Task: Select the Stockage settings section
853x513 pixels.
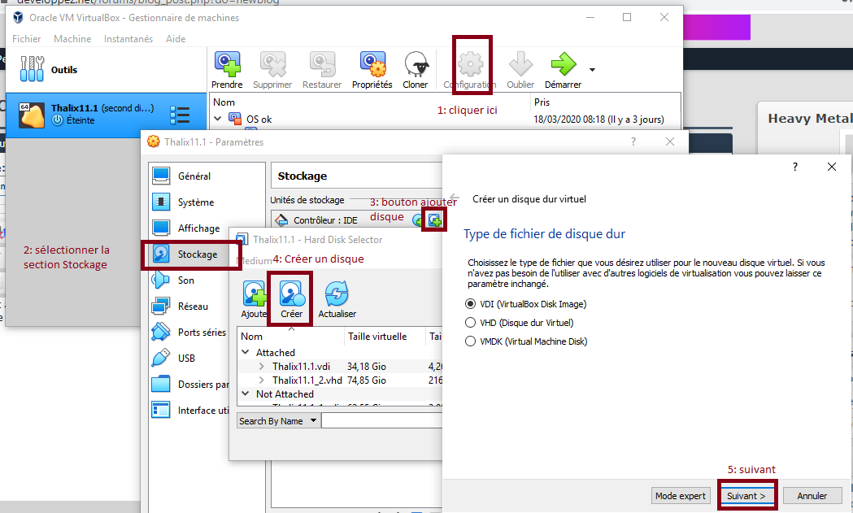Action: click(190, 254)
